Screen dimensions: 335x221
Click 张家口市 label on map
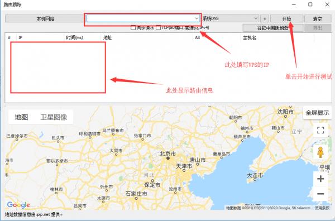[x=142, y=136]
